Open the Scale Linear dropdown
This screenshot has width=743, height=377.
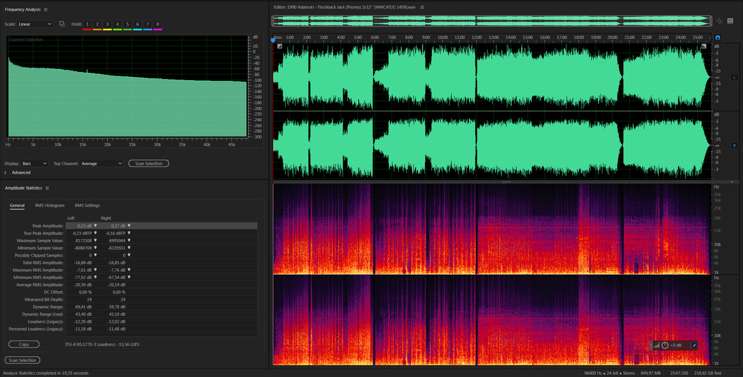tap(35, 24)
